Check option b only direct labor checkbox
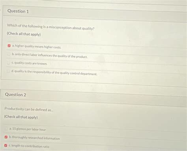The width and height of the screenshot is (187, 151). [9, 54]
